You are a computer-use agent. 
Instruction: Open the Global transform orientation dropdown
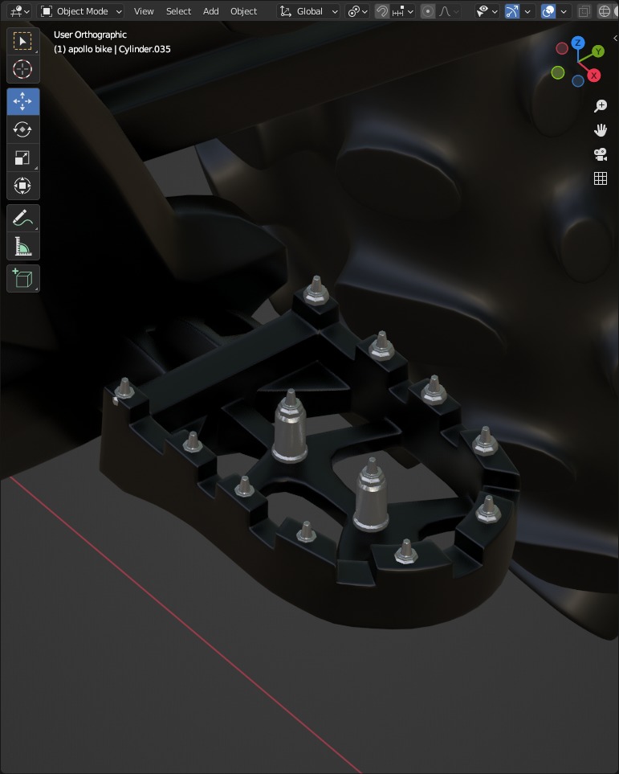[308, 11]
